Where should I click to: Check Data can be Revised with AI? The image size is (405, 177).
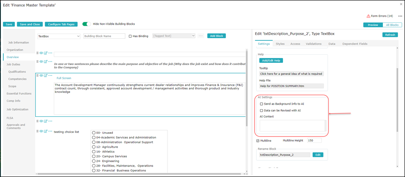pyautogui.click(x=262, y=111)
